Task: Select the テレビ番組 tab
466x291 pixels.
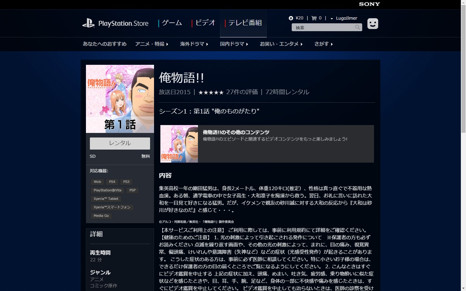Action: click(x=243, y=23)
